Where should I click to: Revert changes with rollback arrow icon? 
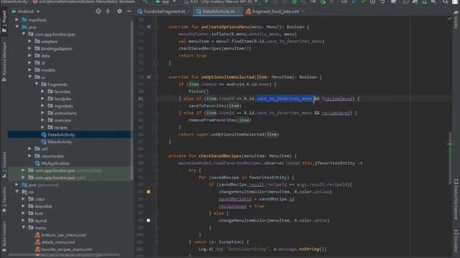(382, 1)
